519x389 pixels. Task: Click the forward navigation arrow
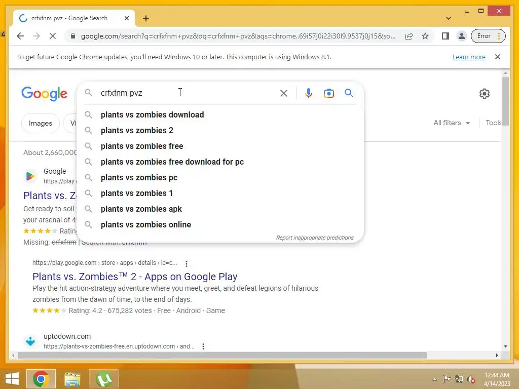coord(36,36)
